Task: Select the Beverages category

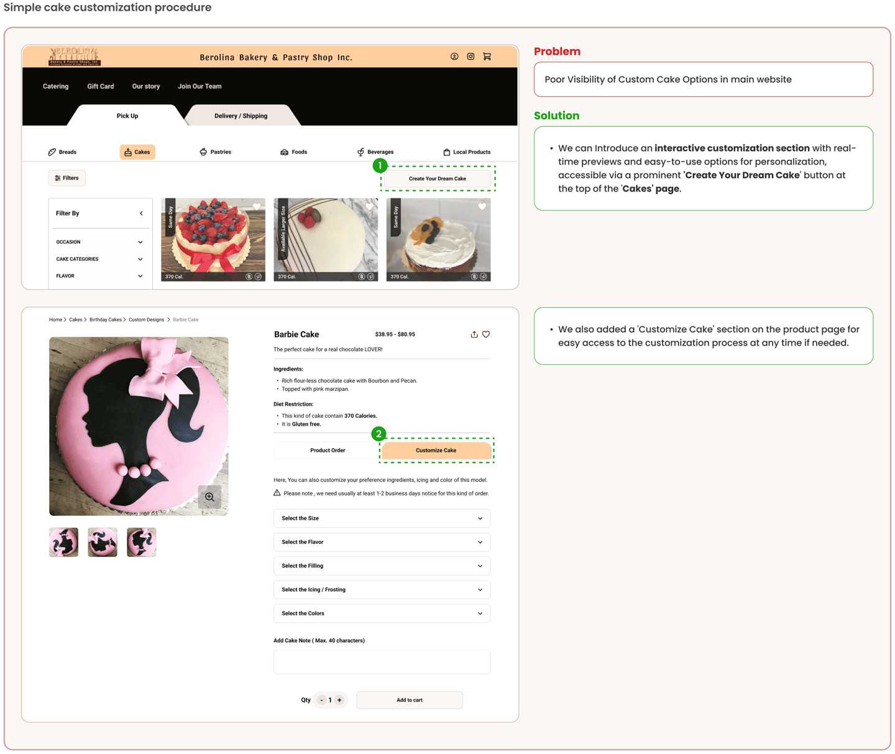Action: point(375,152)
